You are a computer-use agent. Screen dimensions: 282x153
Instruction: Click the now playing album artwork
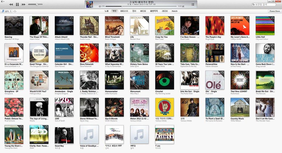pos(90,4)
